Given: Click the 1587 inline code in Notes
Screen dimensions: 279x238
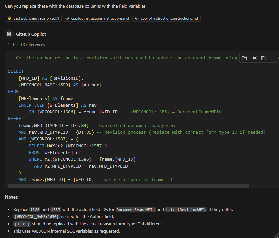Looking at the screenshot, I should 55,210.
